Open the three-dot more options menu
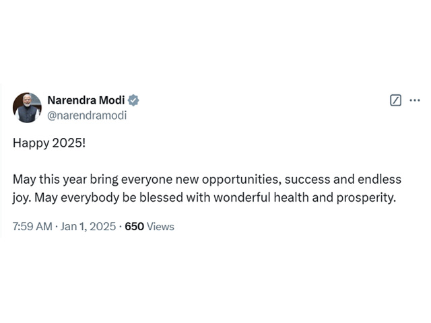This screenshot has width=431, height=323. 415,100
